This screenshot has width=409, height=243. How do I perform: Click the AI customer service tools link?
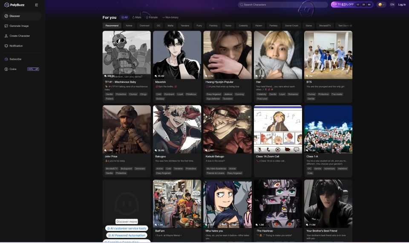coord(127,229)
